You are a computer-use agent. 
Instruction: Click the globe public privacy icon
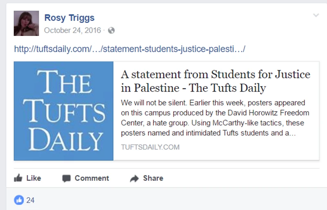(111, 31)
